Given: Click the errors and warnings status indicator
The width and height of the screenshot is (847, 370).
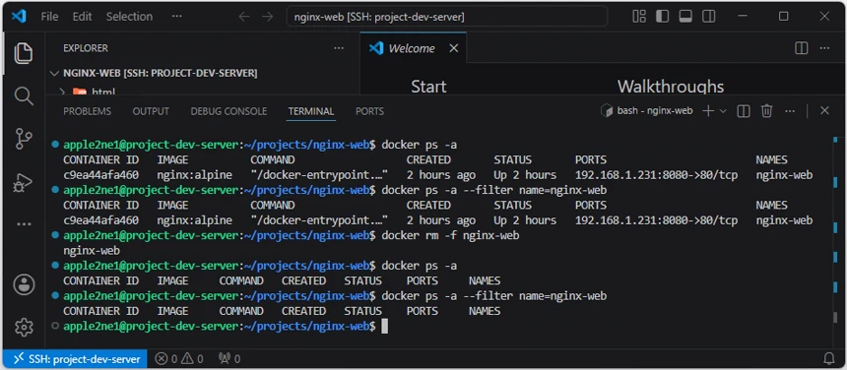Looking at the screenshot, I should click(x=179, y=358).
